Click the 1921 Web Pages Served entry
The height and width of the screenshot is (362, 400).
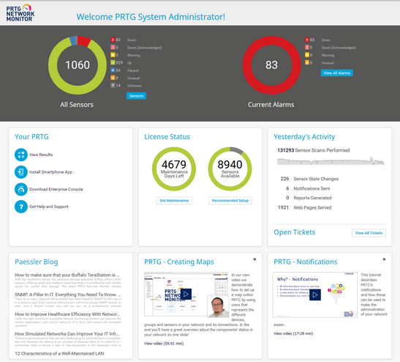coord(305,207)
